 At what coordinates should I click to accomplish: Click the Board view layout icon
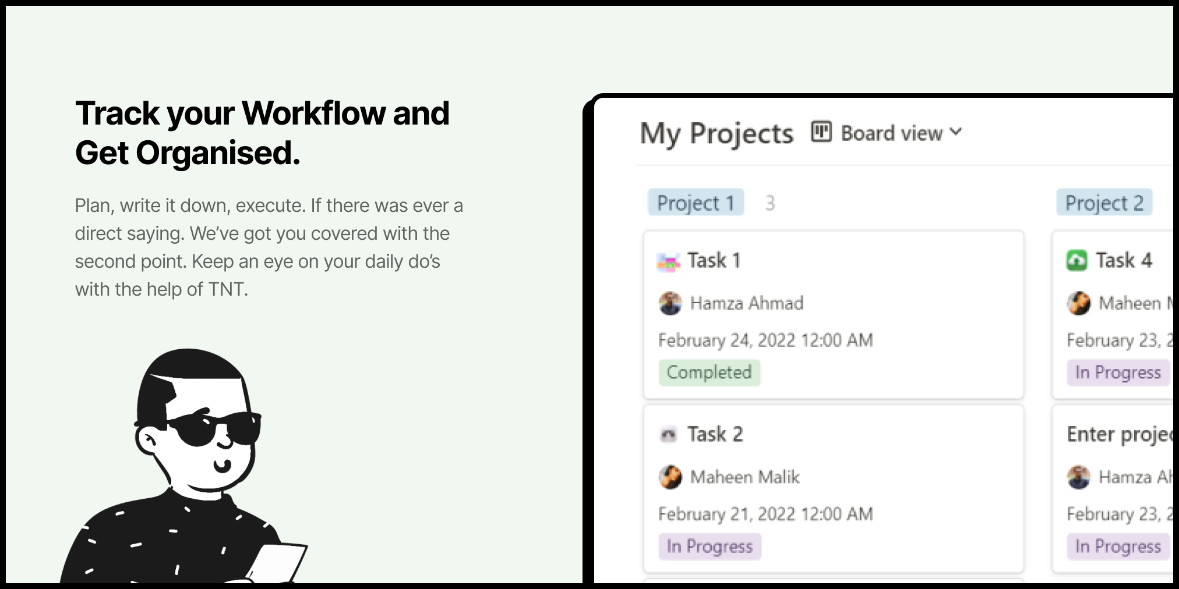coord(821,132)
